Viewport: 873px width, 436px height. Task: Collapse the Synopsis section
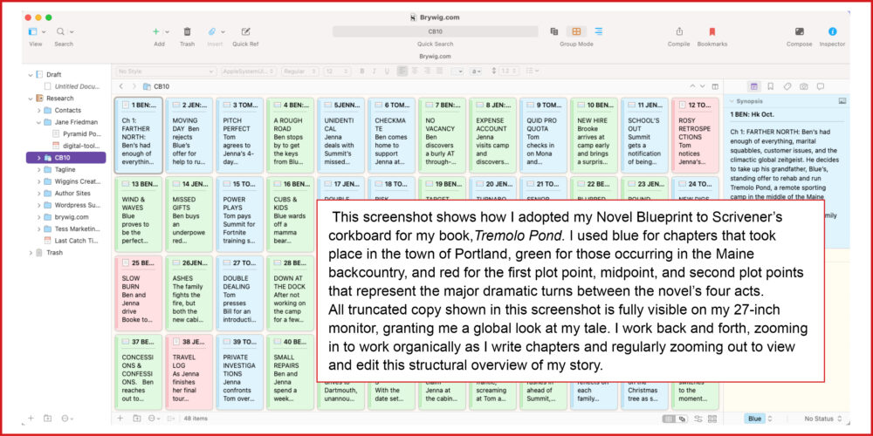click(732, 101)
